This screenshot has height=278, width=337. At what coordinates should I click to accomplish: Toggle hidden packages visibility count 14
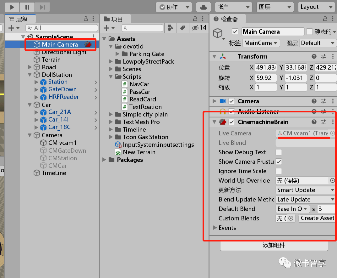tap(199, 28)
